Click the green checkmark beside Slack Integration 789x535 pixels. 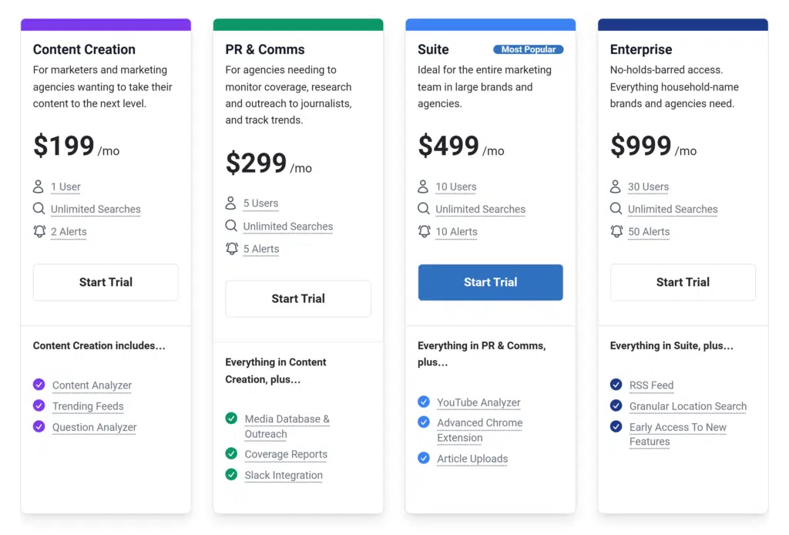(231, 475)
